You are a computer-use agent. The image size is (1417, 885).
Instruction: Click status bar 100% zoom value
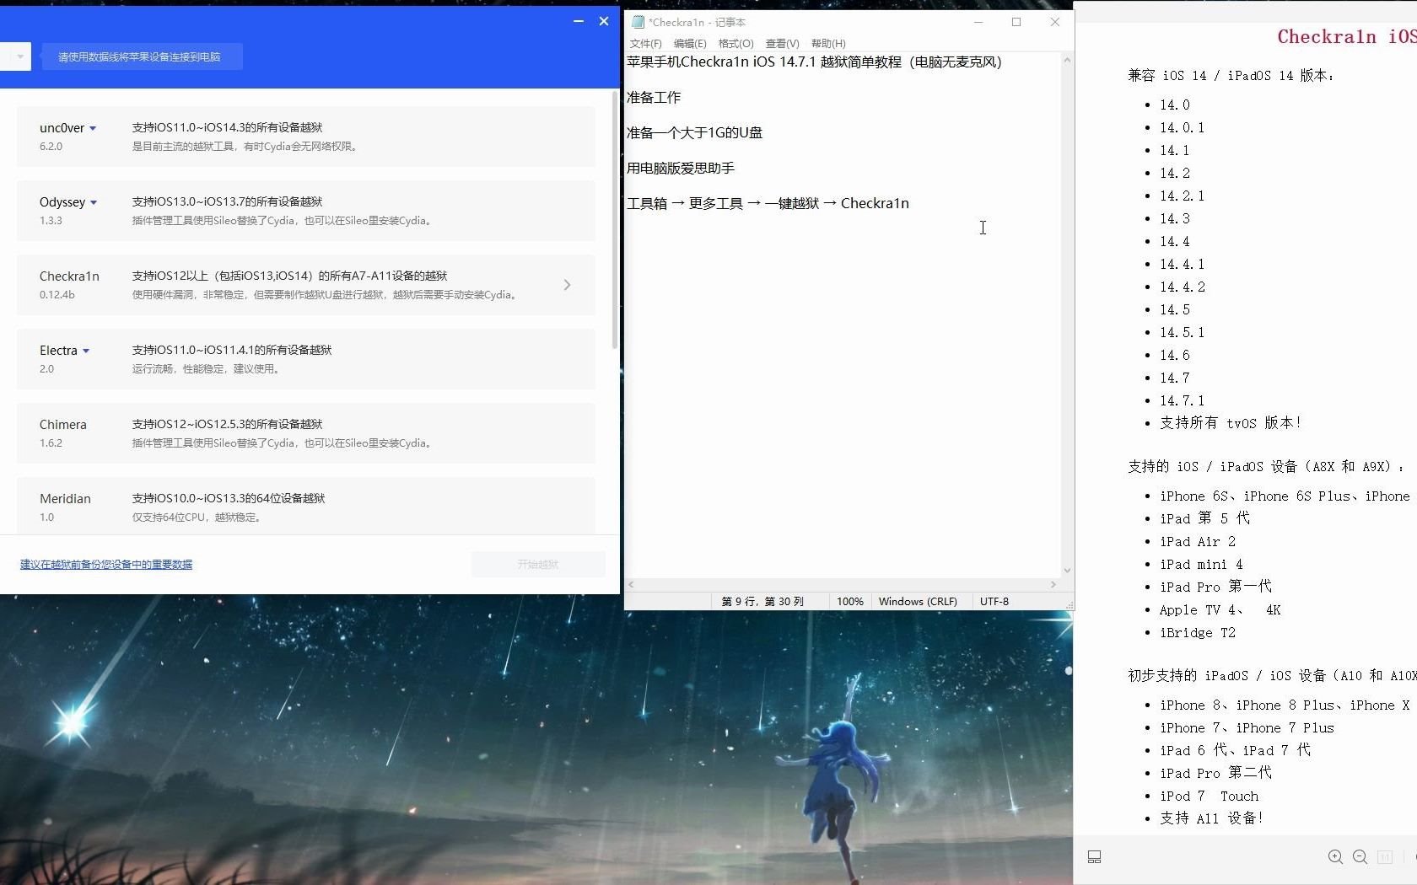(x=850, y=602)
